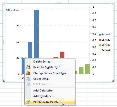This screenshot has width=117, height=107.
Task: Click the Series3 green legend swatch
Action: click(100, 45)
